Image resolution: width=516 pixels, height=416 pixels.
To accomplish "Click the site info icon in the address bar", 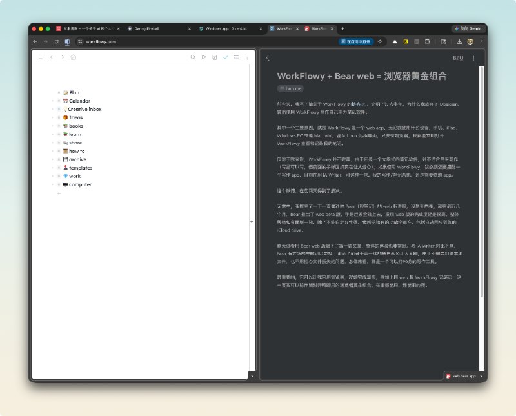I will coord(80,41).
